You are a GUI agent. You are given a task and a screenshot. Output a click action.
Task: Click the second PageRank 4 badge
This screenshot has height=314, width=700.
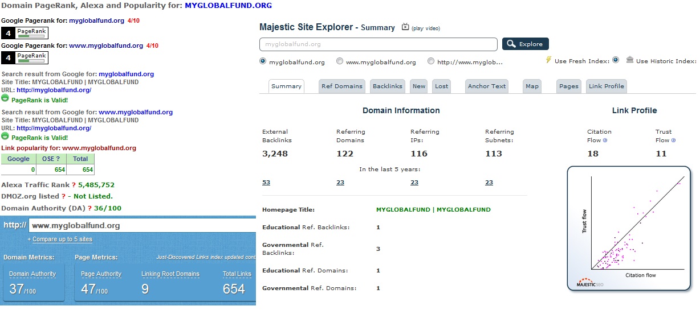click(25, 57)
